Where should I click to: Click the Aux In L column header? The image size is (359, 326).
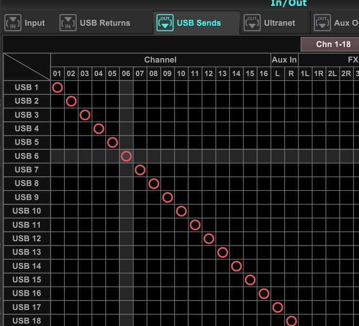click(277, 74)
